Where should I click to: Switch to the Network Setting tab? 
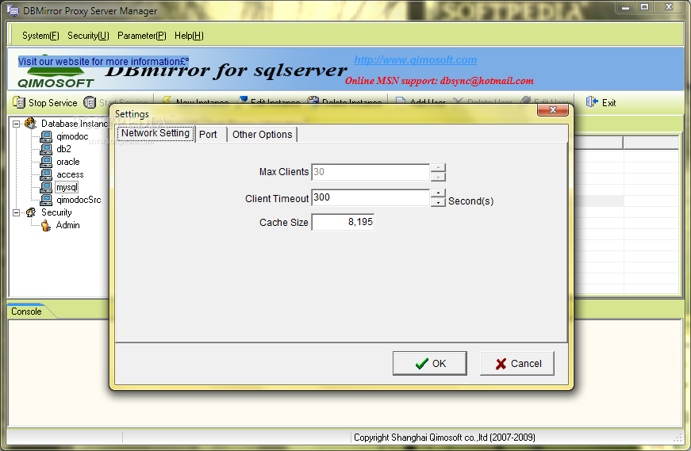click(155, 133)
